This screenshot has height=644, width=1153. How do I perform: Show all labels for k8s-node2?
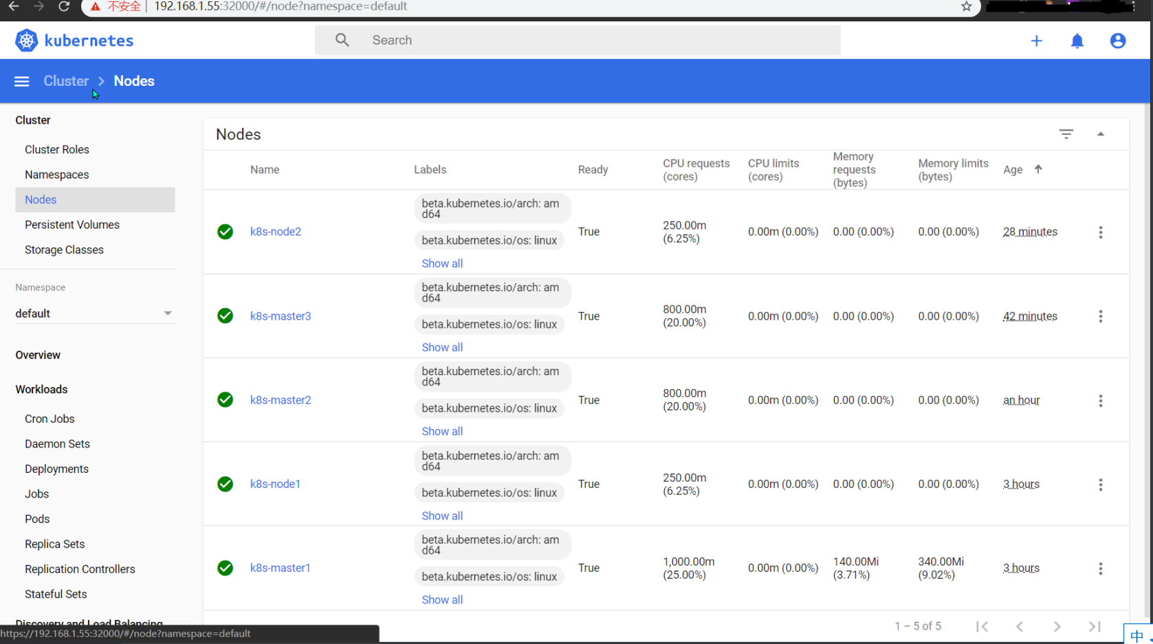coord(442,263)
